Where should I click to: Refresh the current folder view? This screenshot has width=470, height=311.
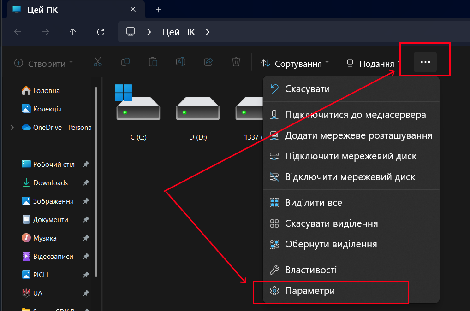pyautogui.click(x=101, y=32)
